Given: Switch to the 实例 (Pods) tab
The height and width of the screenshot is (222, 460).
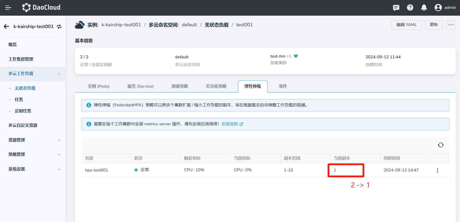Looking at the screenshot, I should [x=98, y=86].
